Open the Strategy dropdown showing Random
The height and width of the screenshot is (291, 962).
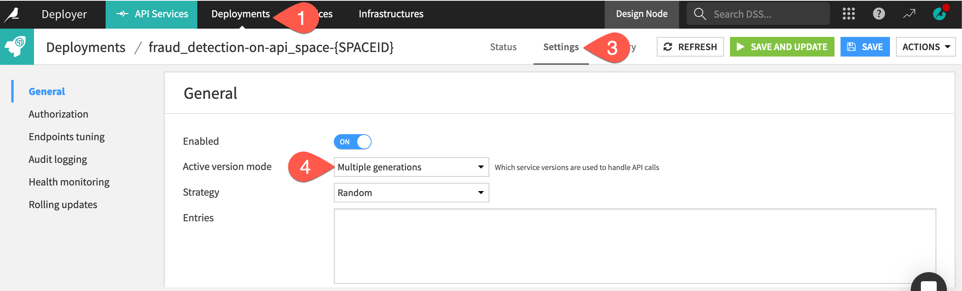coord(411,193)
